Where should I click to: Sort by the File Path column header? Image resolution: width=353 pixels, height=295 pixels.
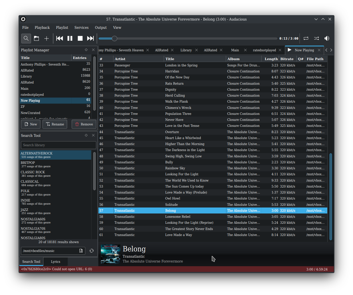click(x=316, y=59)
